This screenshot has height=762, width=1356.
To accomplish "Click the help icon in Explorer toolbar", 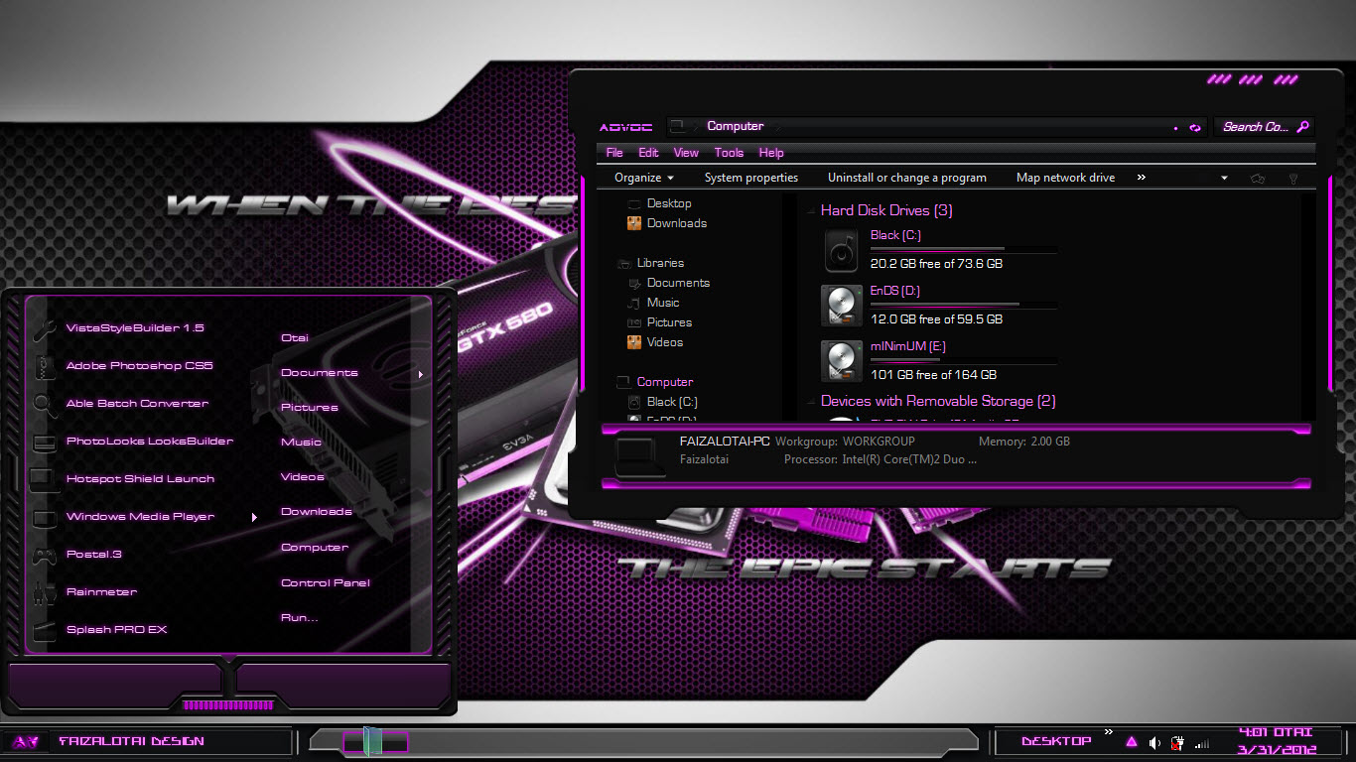I will click(x=1293, y=179).
